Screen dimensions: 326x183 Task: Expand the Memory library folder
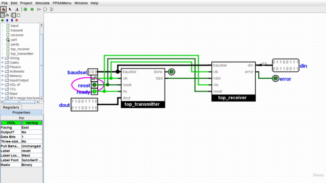pos(3,76)
